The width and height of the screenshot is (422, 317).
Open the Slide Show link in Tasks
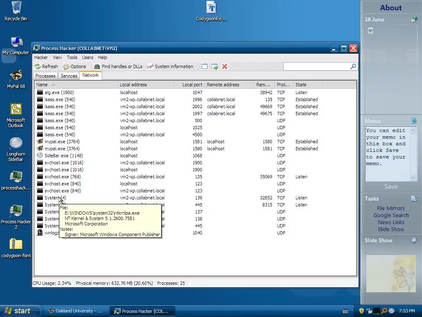tap(391, 229)
